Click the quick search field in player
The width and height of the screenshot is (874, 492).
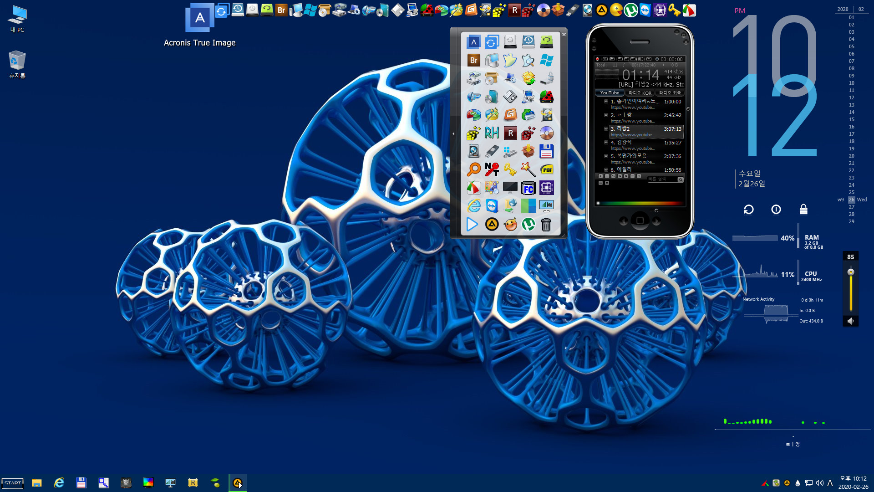662,179
